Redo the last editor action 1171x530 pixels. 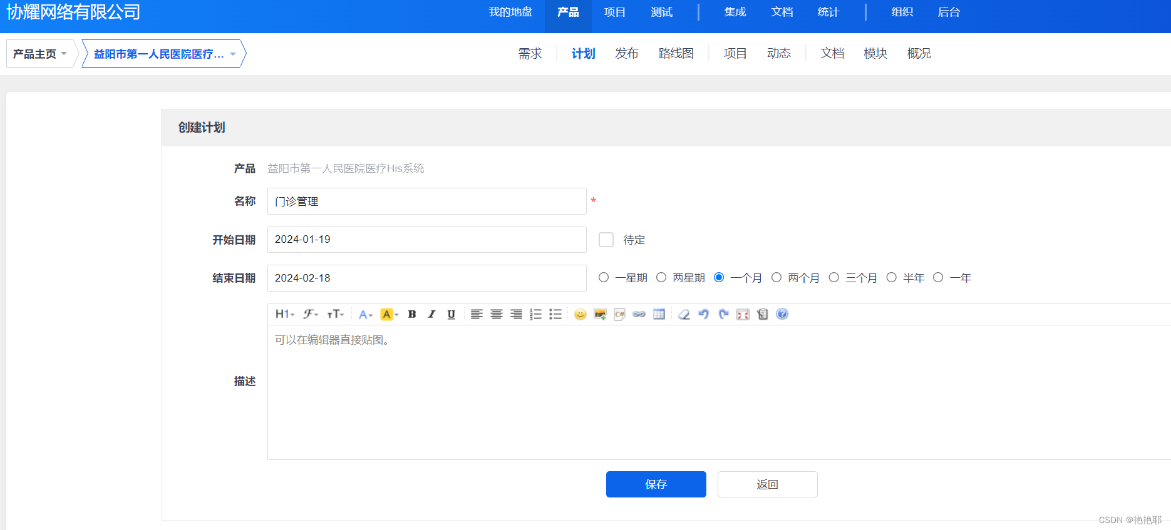point(723,314)
